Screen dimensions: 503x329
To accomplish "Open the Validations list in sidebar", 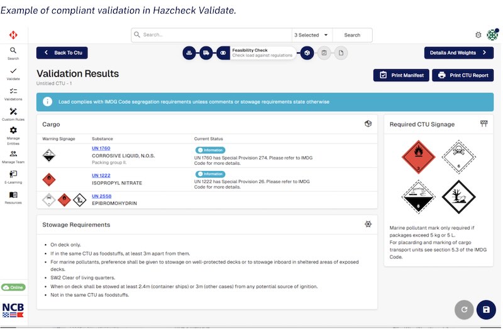I will tap(13, 94).
